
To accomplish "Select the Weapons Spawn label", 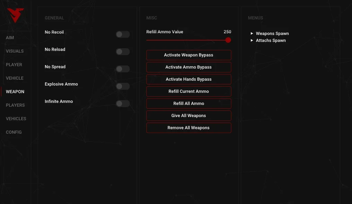I will [272, 33].
